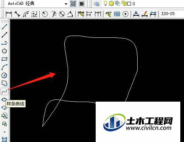Select the Circle tool
The width and height of the screenshot is (184, 142).
[x=4, y=75]
